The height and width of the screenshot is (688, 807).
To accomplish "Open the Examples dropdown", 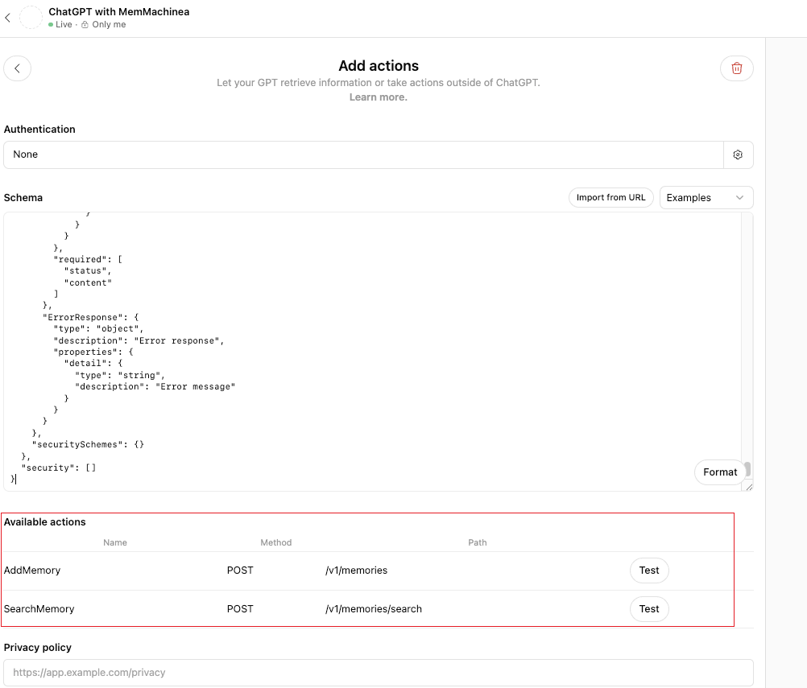I will tap(706, 197).
